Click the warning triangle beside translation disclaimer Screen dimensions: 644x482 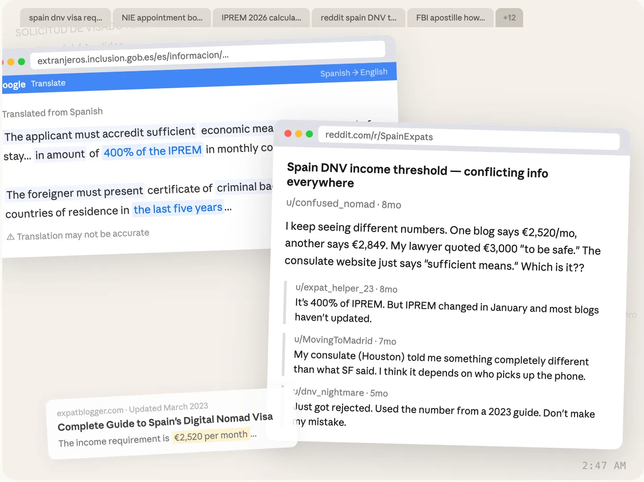click(10, 235)
